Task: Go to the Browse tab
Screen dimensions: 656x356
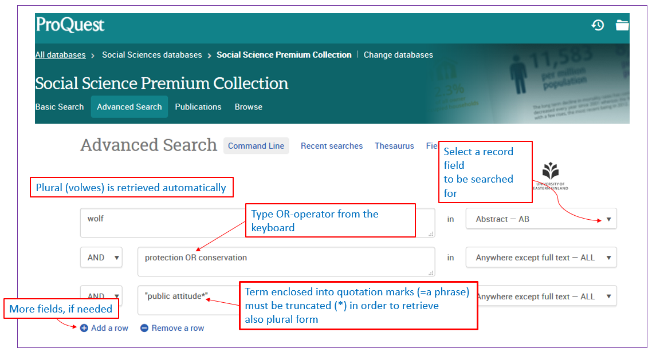Action: (249, 107)
